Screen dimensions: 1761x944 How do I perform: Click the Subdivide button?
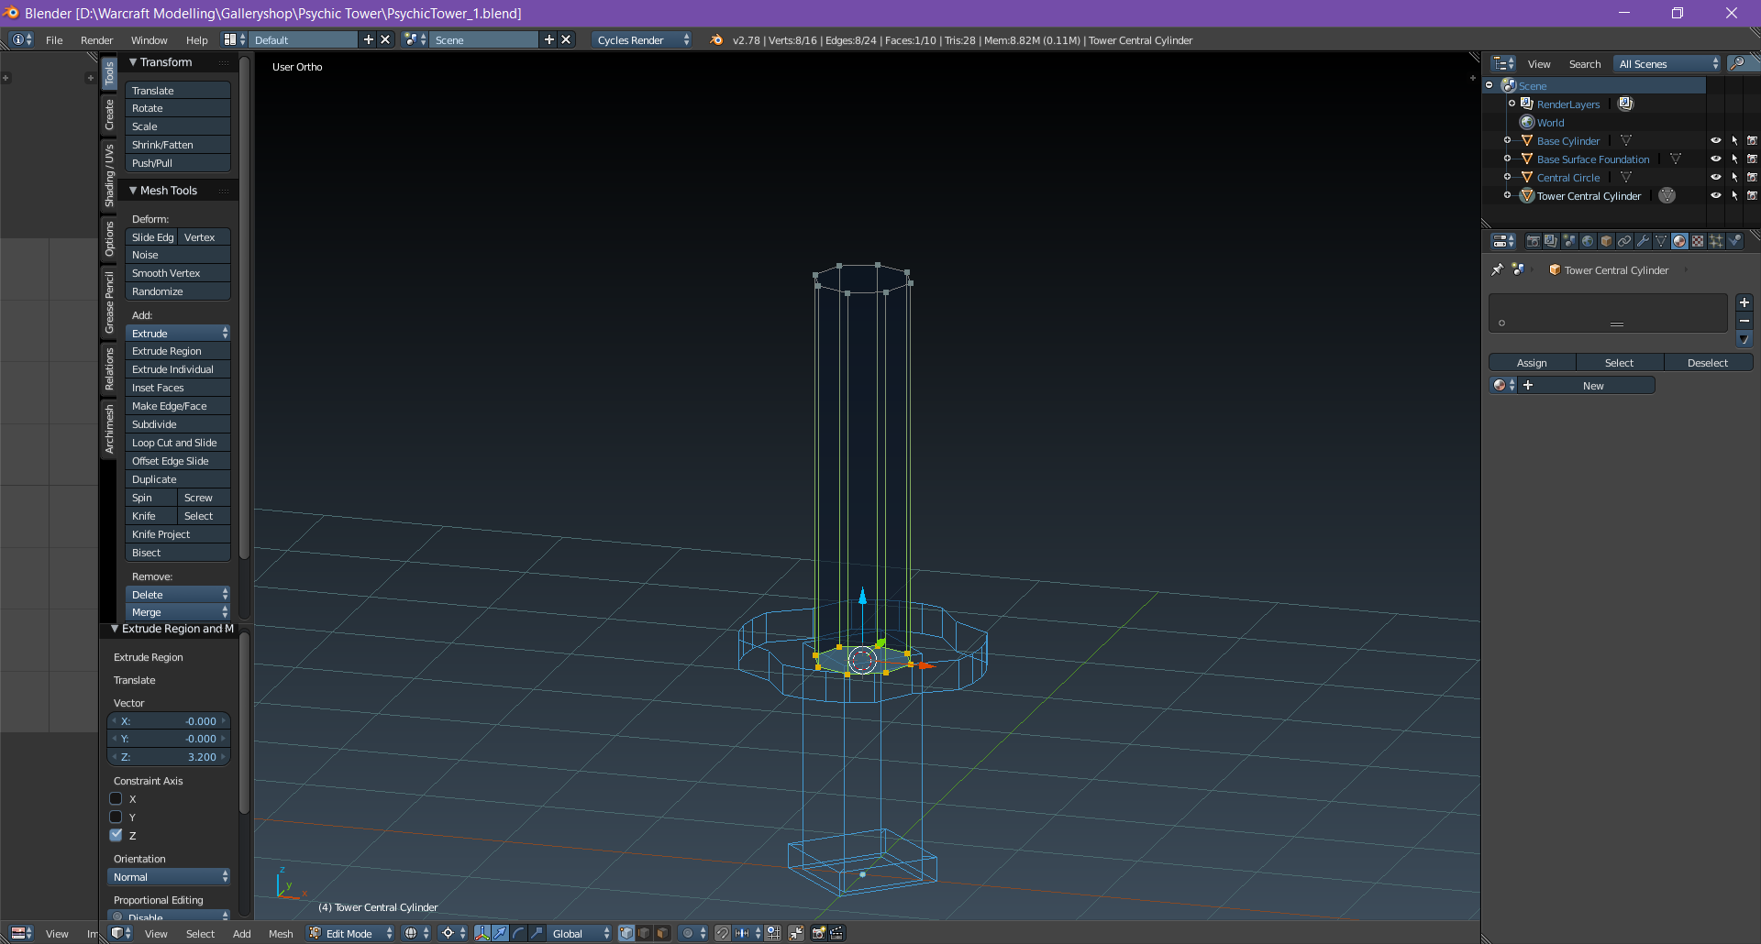(x=178, y=423)
